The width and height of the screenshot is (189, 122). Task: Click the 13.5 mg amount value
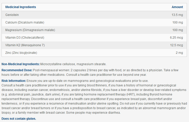tap(177, 15)
